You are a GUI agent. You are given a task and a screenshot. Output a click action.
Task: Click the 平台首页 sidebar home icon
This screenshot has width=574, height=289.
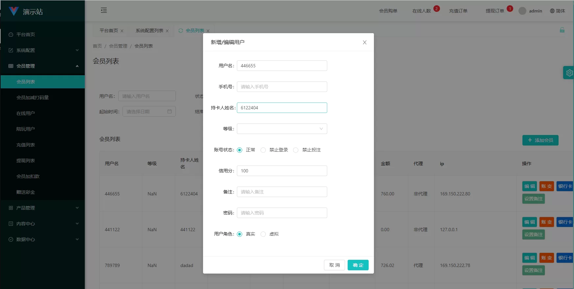(x=11, y=34)
